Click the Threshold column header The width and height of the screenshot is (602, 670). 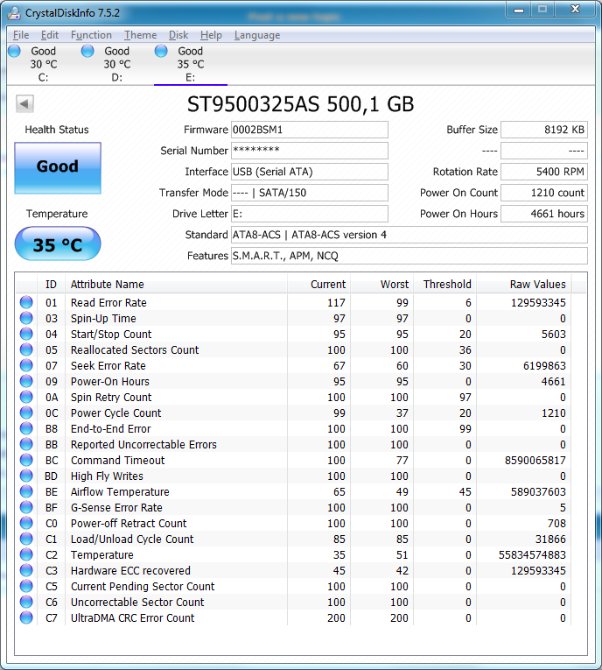[x=445, y=284]
